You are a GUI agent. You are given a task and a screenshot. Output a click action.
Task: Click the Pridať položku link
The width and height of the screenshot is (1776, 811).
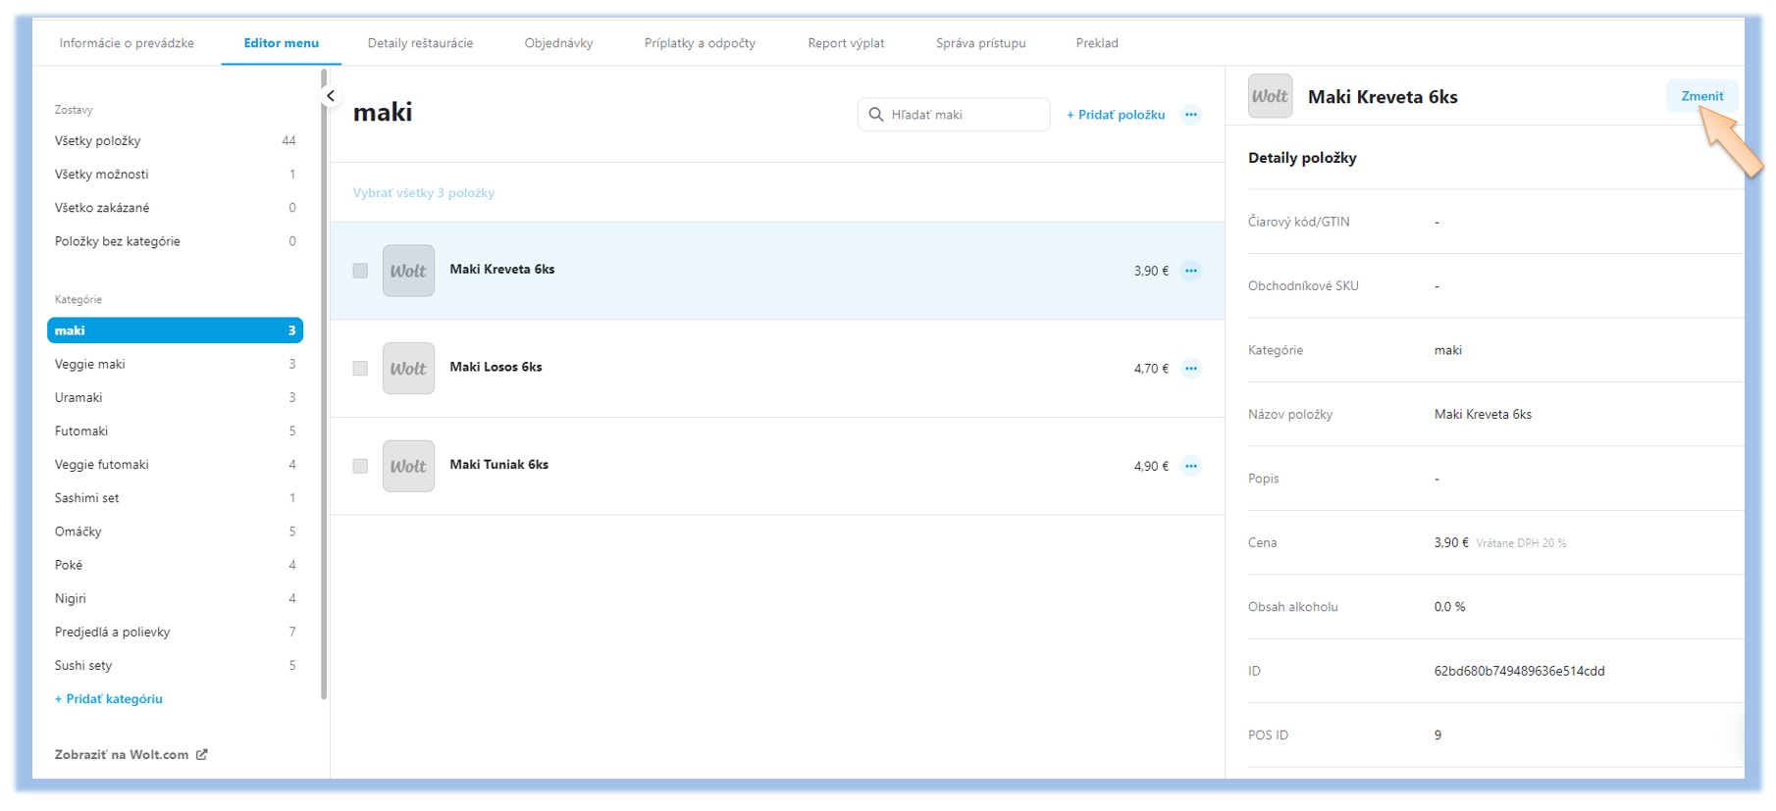click(1116, 115)
